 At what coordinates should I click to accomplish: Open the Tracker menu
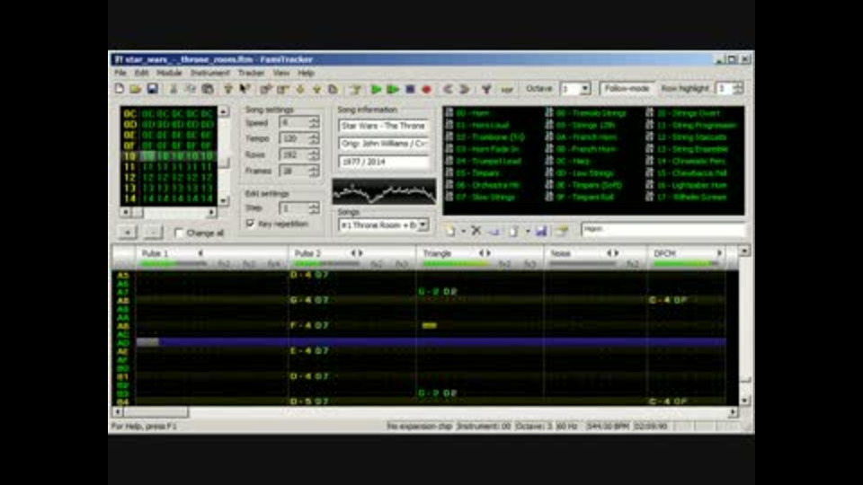coord(251,73)
